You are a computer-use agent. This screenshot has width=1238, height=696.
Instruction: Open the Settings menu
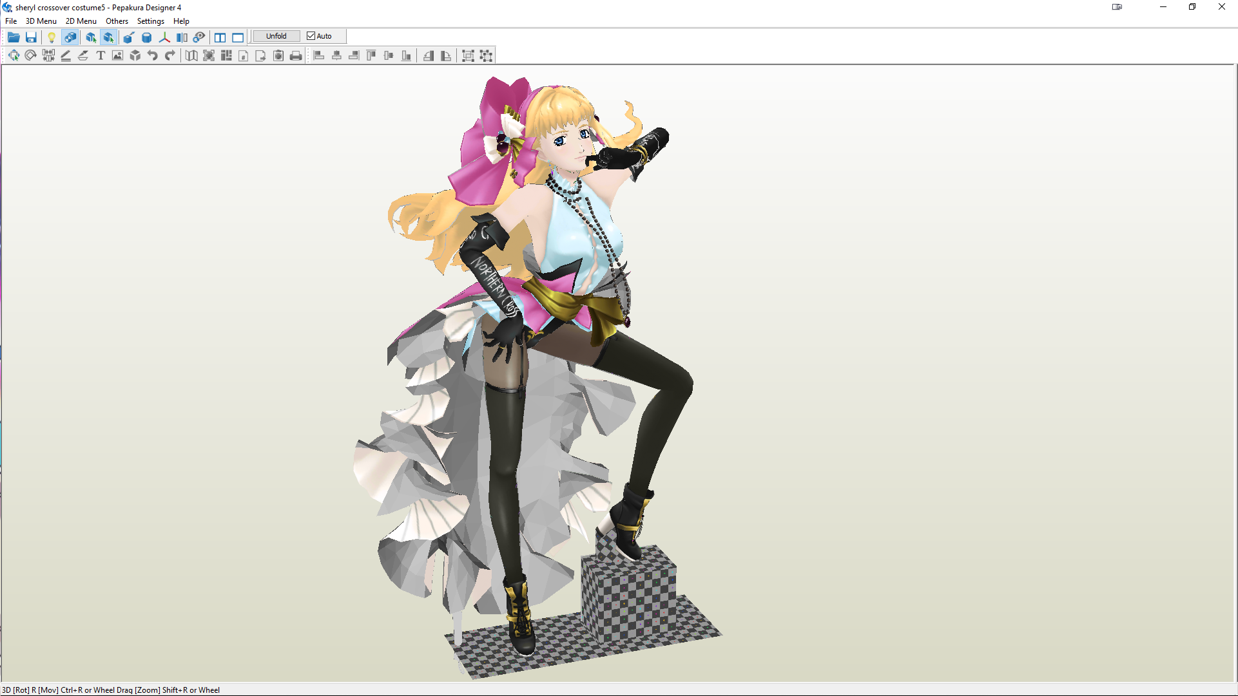151,21
